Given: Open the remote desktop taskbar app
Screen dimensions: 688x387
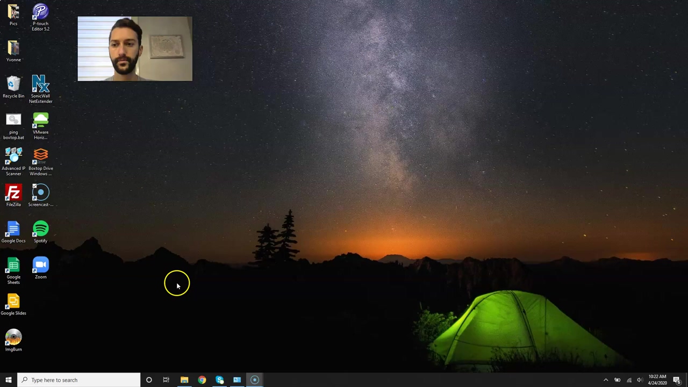Looking at the screenshot, I should (237, 380).
